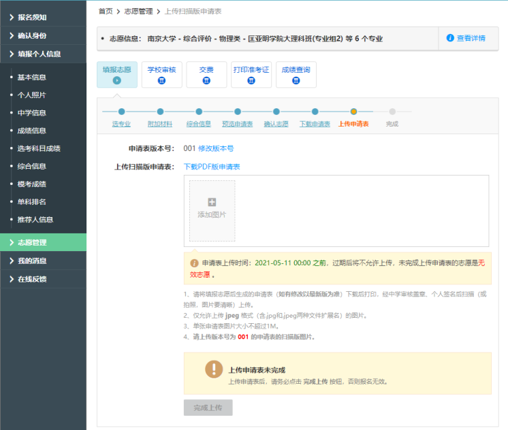The image size is (508, 430).
Task: Click the 下载PDF版申请表 link
Action: pos(212,167)
